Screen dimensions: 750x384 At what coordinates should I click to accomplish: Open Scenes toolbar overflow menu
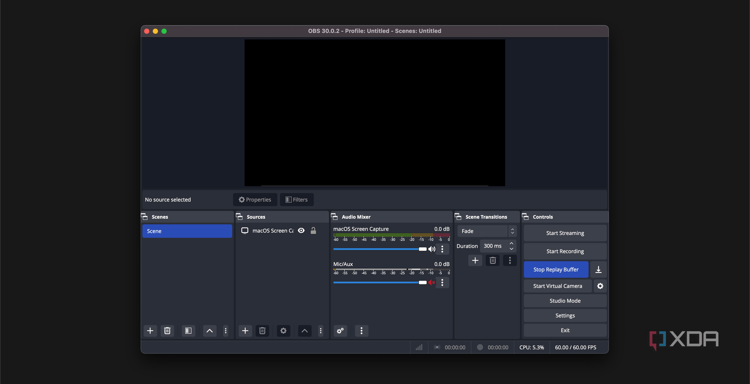tap(225, 330)
